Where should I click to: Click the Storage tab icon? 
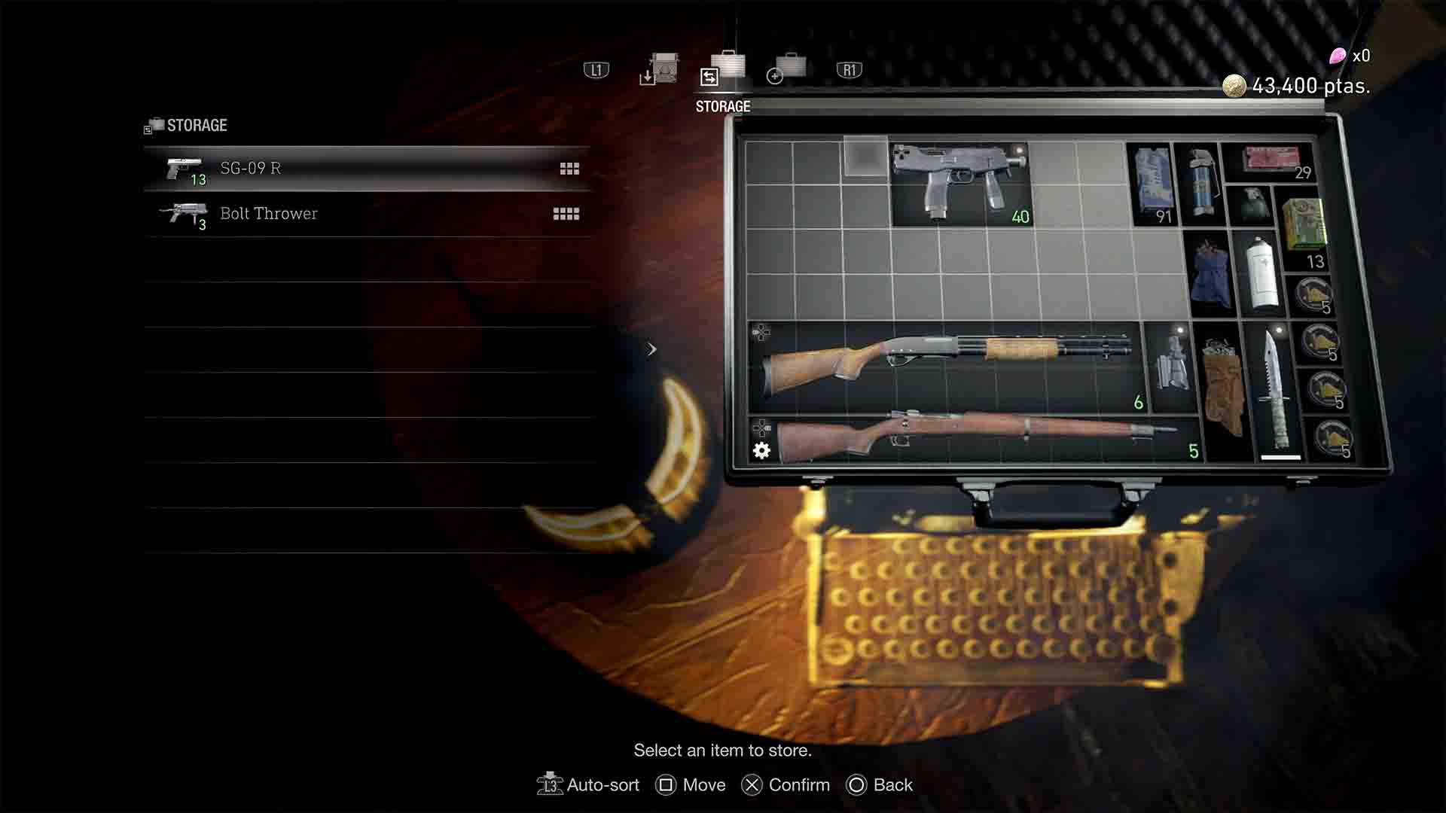(722, 69)
